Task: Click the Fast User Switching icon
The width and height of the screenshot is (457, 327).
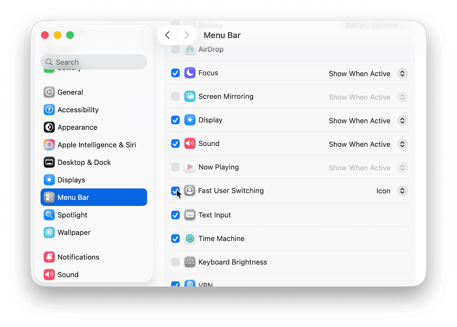Action: [190, 190]
